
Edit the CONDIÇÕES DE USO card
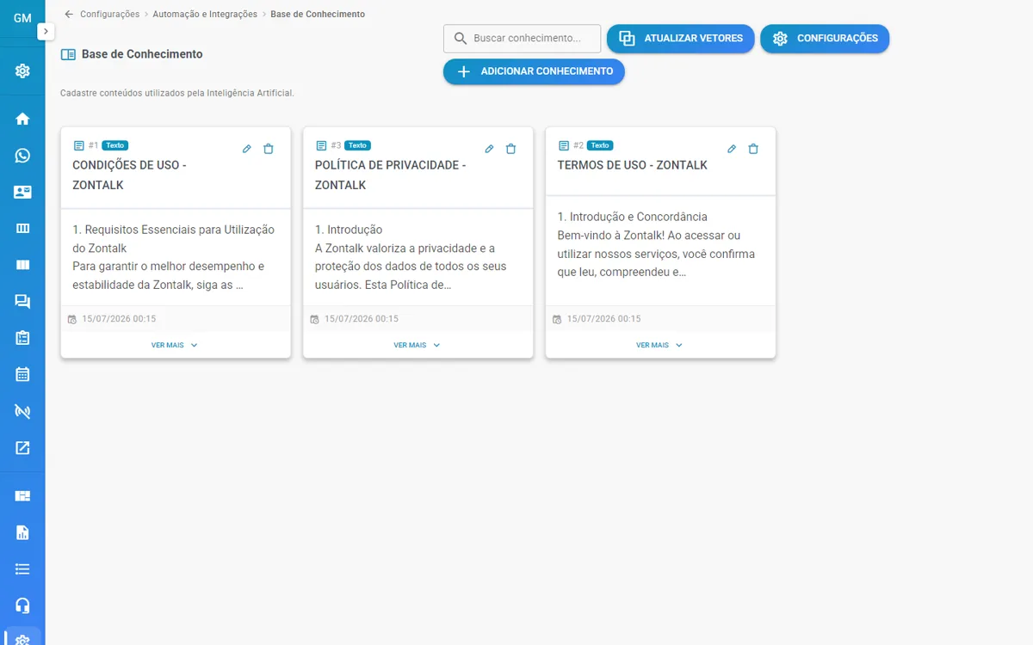247,149
